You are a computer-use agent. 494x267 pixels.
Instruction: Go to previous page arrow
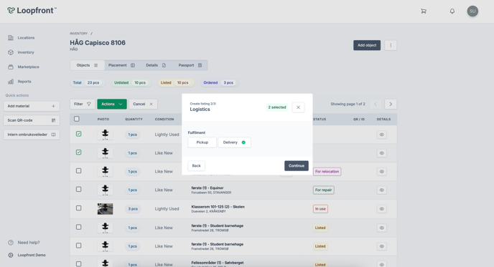pos(376,104)
